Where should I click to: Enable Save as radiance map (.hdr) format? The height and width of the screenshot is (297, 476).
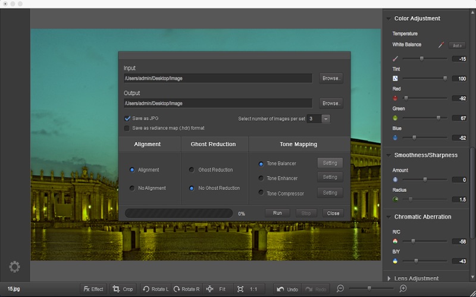coord(127,128)
